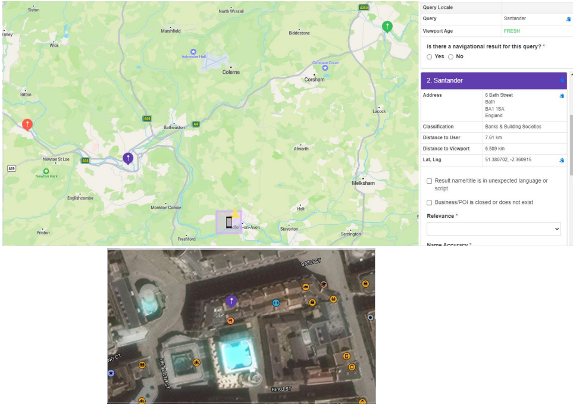The width and height of the screenshot is (573, 405).
Task: Click 'Banks & Building Societies' classification value
Action: pos(513,127)
